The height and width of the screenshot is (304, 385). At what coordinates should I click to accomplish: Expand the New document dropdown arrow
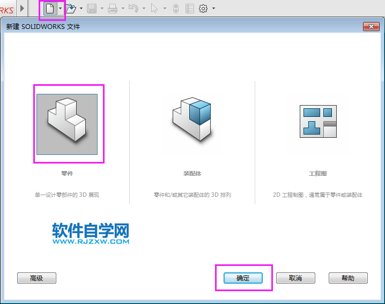pos(60,9)
